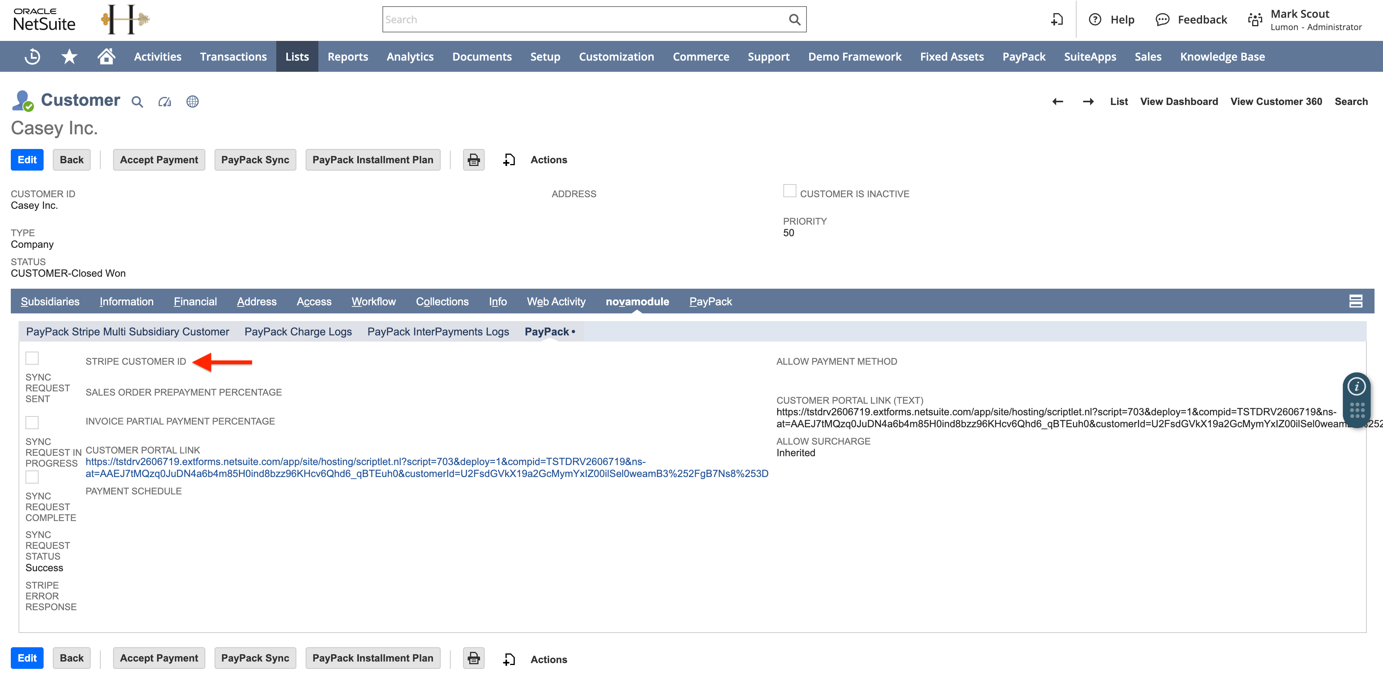1383x687 pixels.
Task: Open the Actions dropdown
Action: point(549,159)
